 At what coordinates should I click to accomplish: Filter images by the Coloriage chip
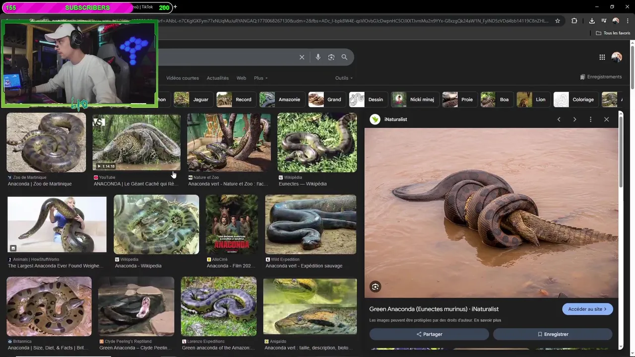click(x=575, y=100)
